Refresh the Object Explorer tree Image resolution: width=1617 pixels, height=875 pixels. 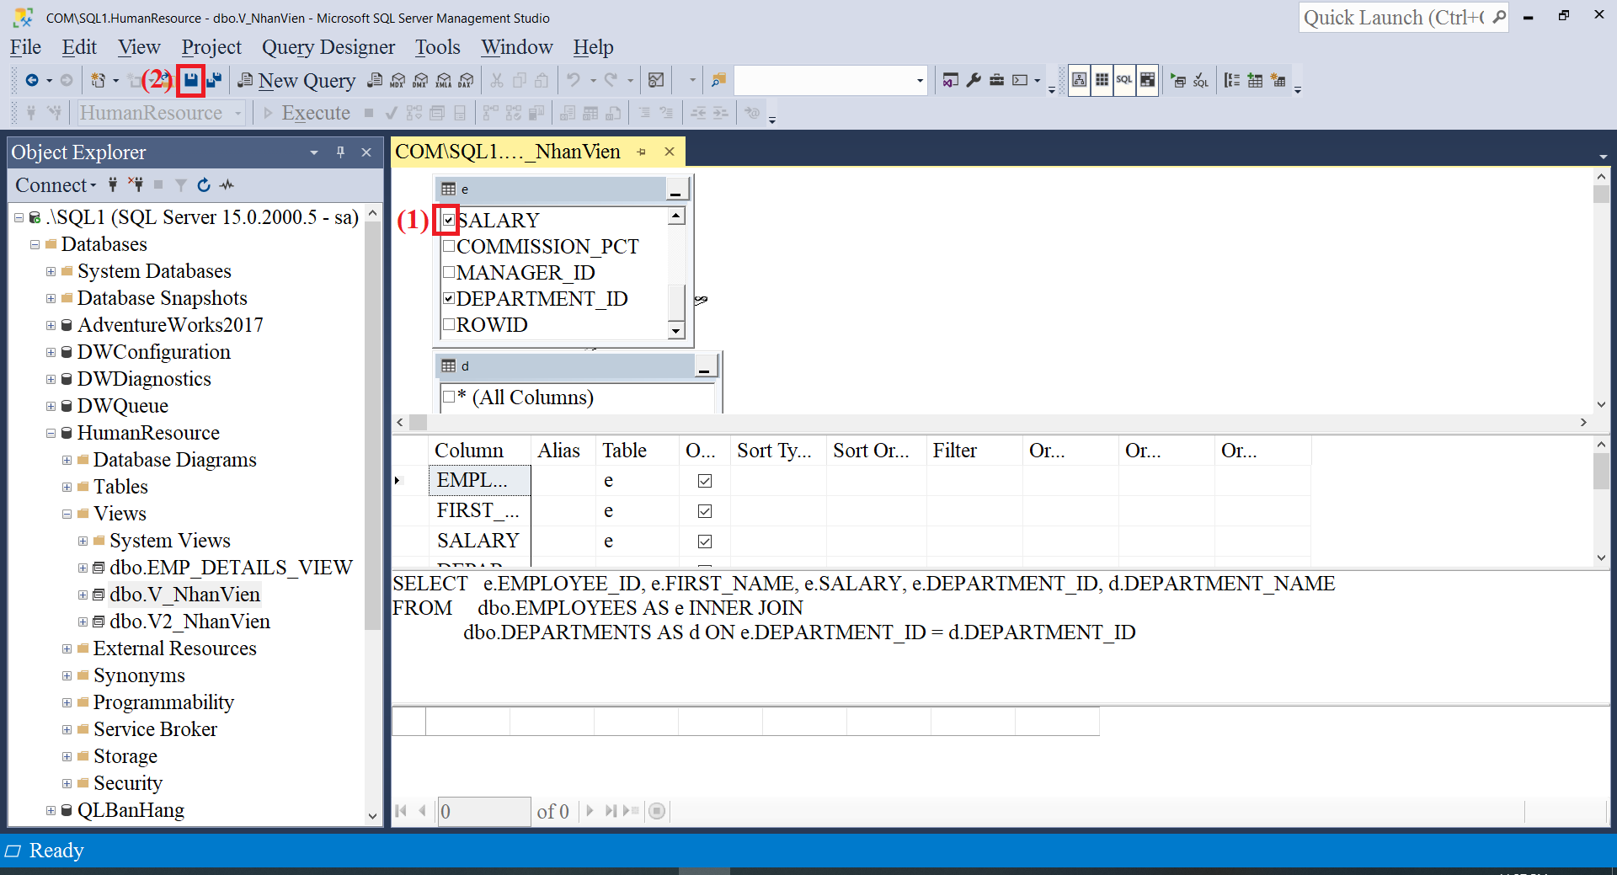pyautogui.click(x=204, y=185)
